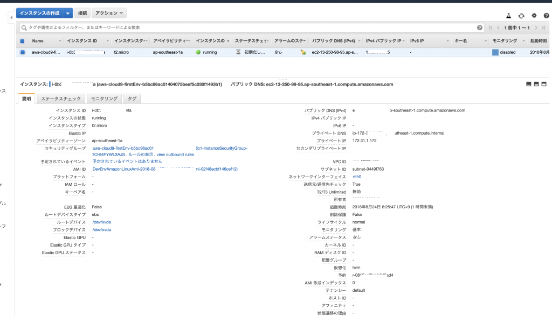Click the search filter help icon
Viewport: 552px width, 316px height.
(479, 27)
